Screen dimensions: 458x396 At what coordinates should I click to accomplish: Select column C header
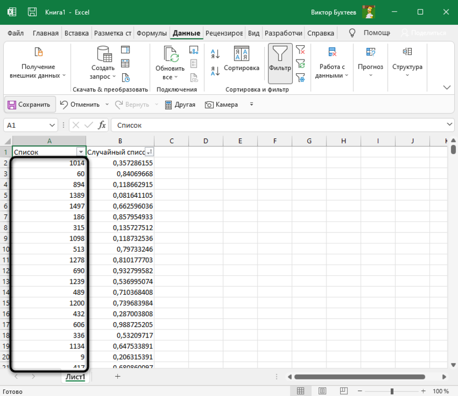click(171, 141)
